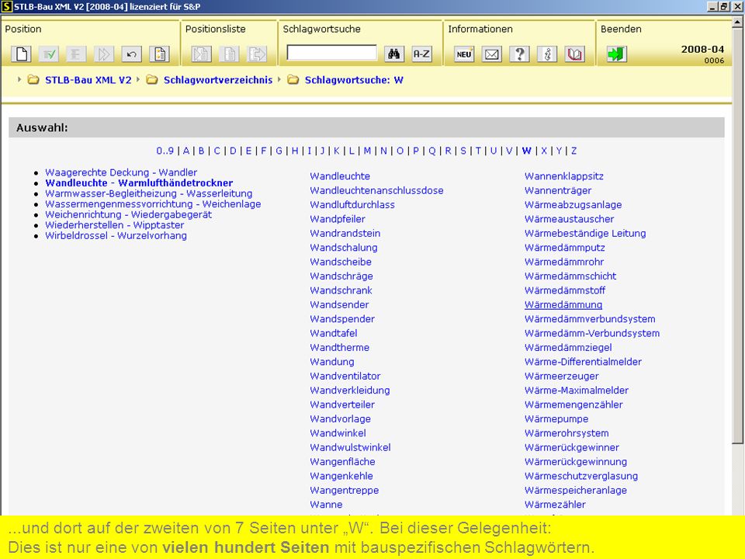
Task: Click the middle greyed Positionsliste document icon
Action: 230,54
